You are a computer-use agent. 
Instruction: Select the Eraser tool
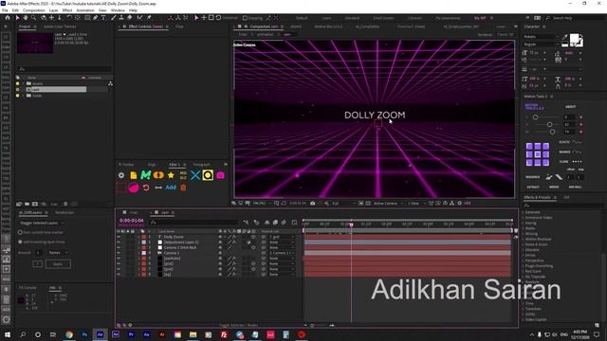[129, 18]
